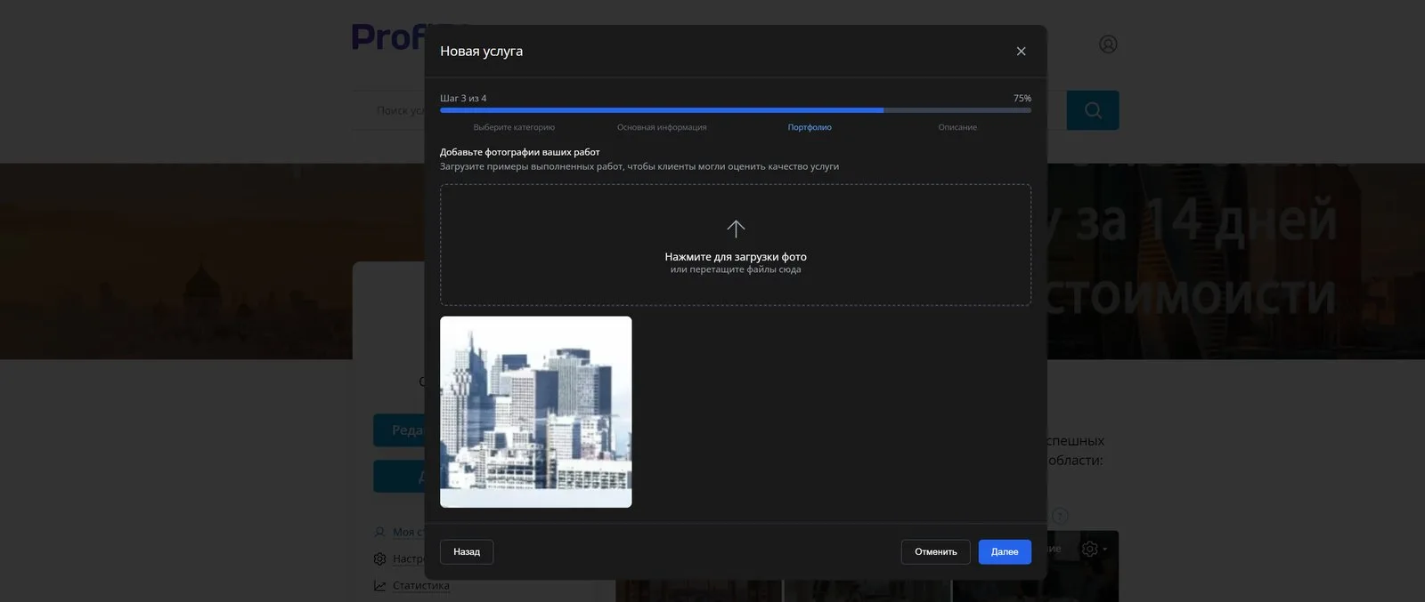The image size is (1425, 602).
Task: Proceed with the Далее button
Action: pos(1005,552)
